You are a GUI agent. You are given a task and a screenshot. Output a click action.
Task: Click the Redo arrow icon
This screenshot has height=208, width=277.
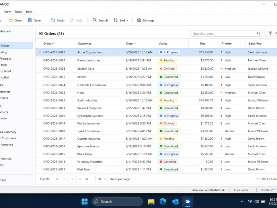pos(72,20)
